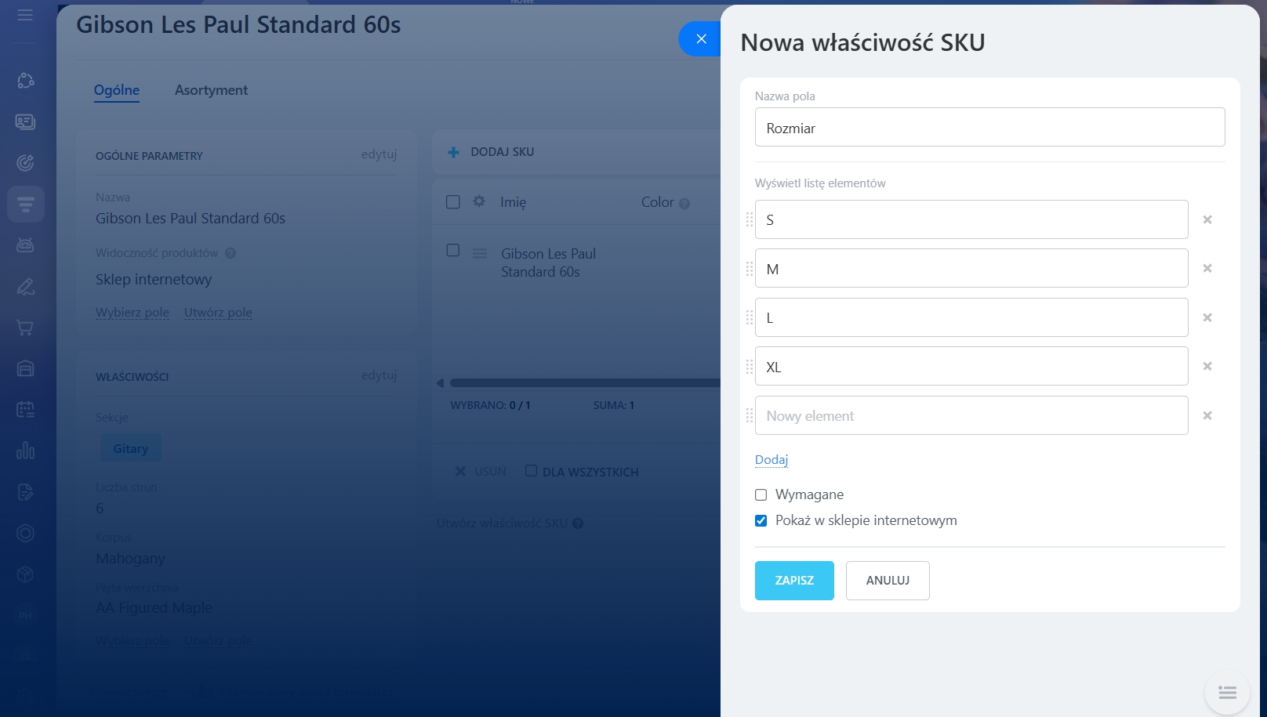This screenshot has width=1267, height=717.
Task: Uncheck Pokaż w sklepie internetowym
Action: [761, 520]
